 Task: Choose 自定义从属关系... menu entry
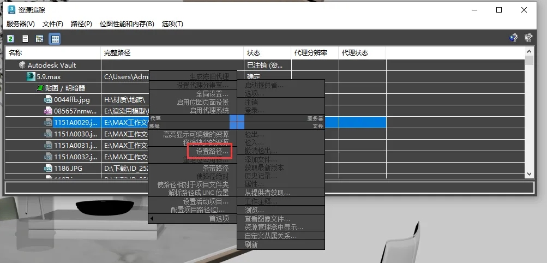click(x=271, y=236)
